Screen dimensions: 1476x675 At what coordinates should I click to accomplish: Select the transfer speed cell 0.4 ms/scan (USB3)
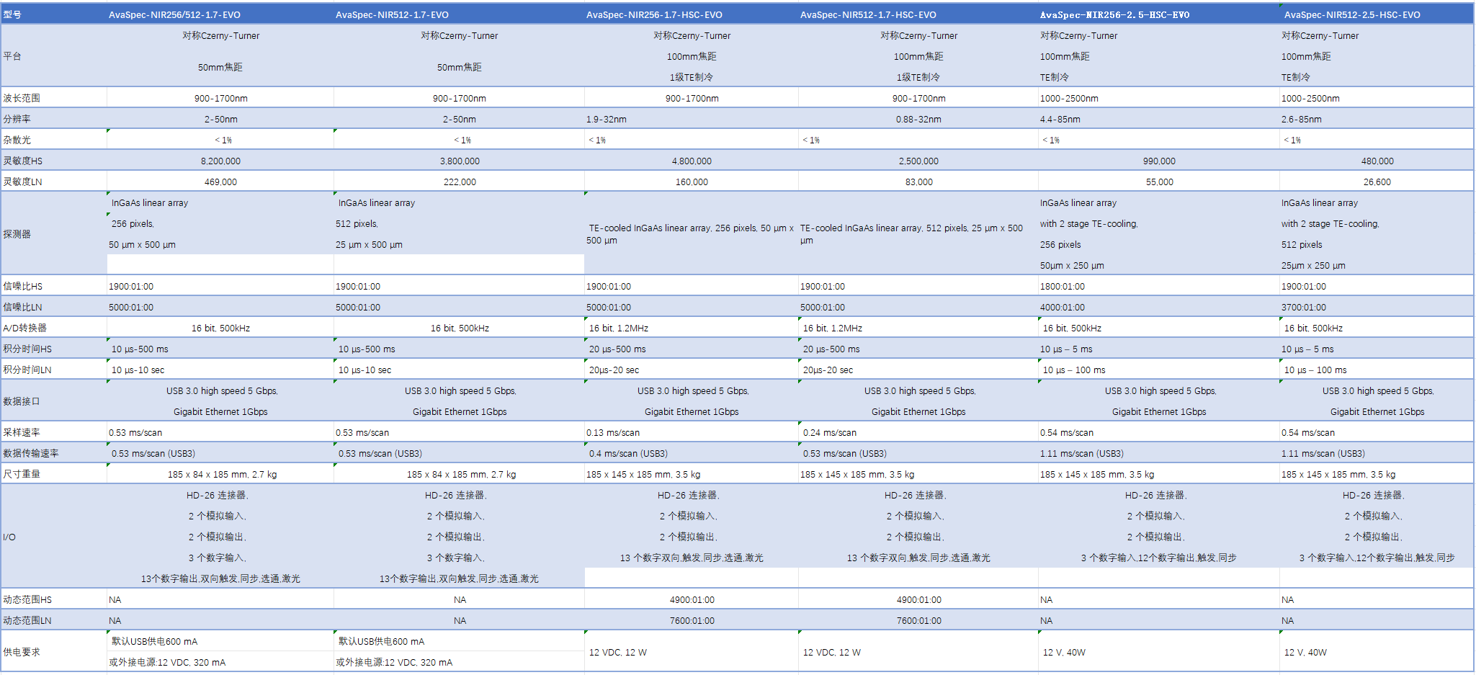point(692,453)
